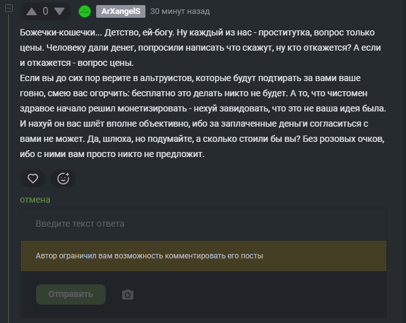Image resolution: width=406 pixels, height=323 pixels.
Task: Add an emoji reaction to the comment
Action: pyautogui.click(x=63, y=179)
